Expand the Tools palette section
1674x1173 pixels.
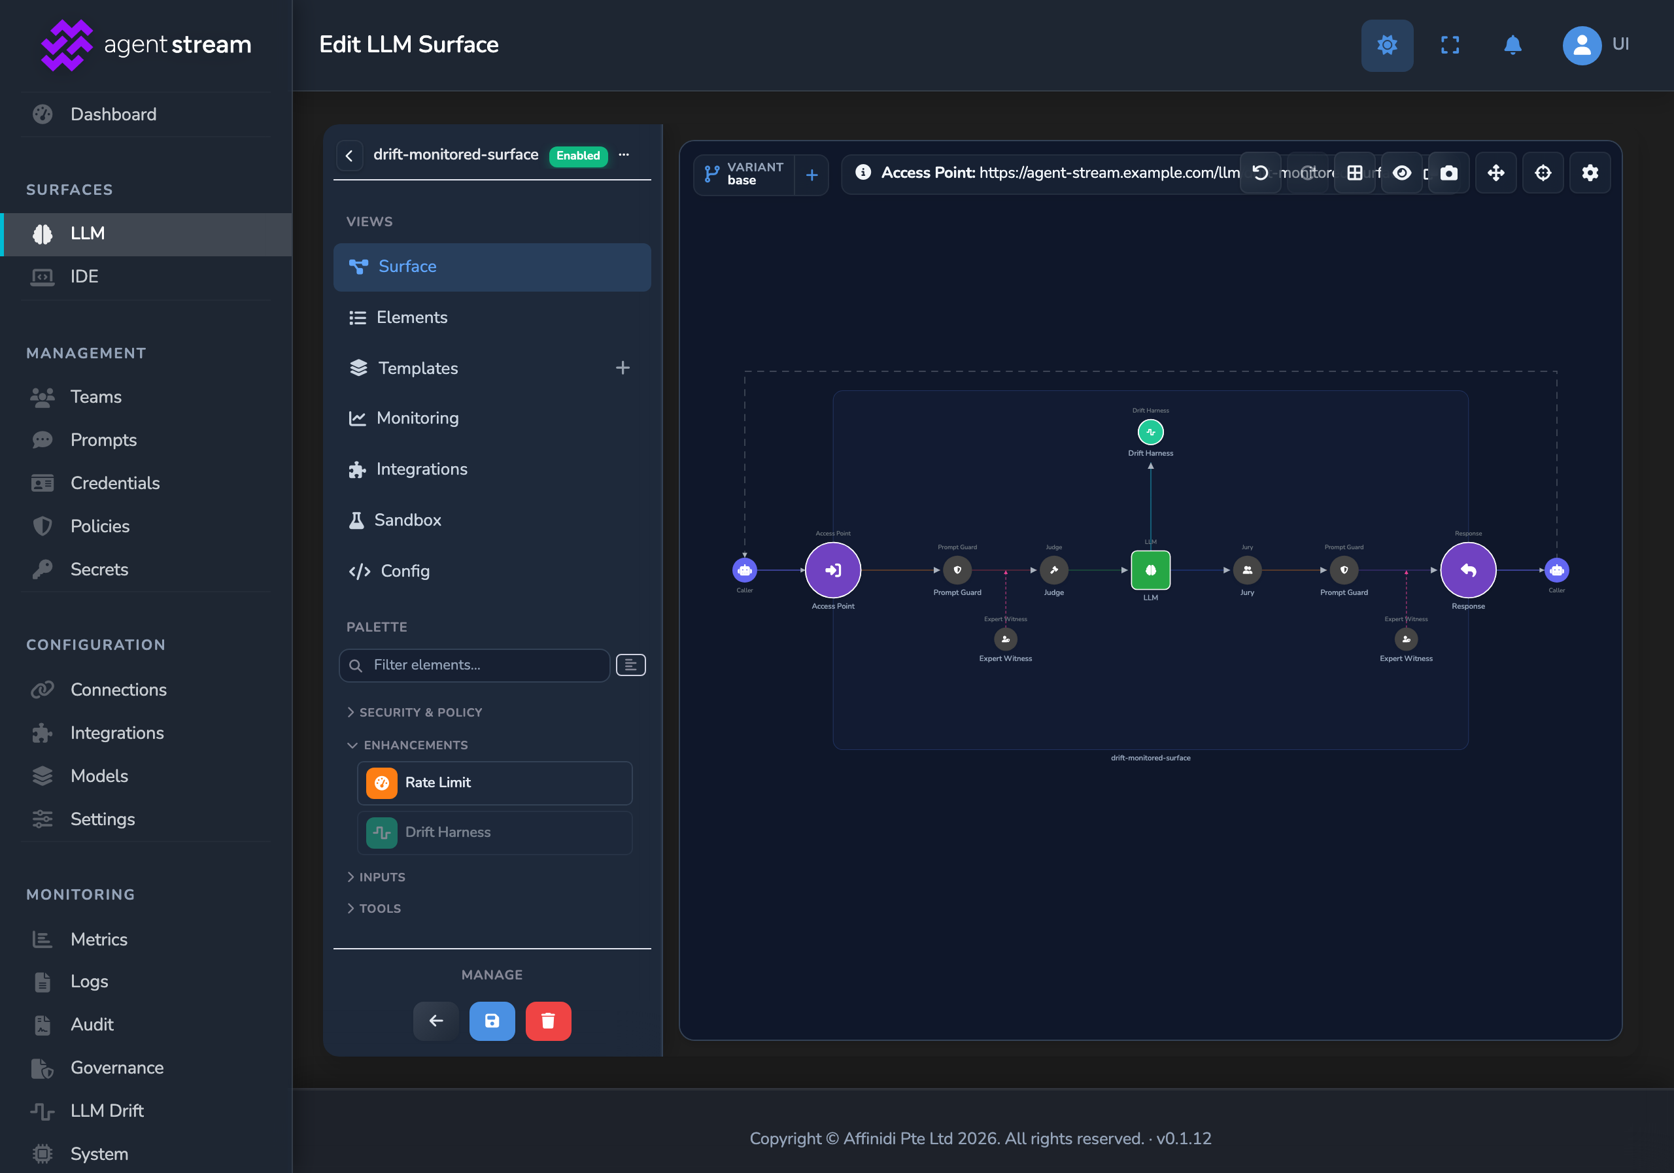click(x=374, y=908)
